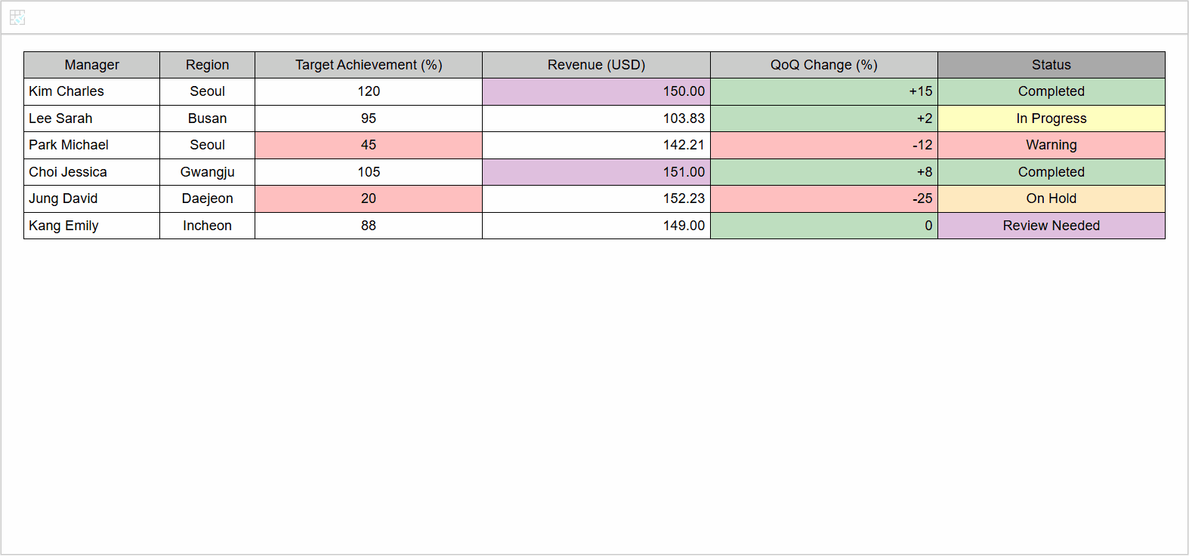Click the table icon in top-left corner
The width and height of the screenshot is (1189, 560).
[x=17, y=17]
